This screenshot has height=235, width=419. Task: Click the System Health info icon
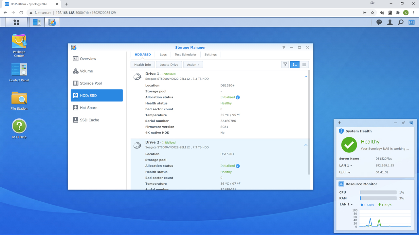tap(341, 131)
